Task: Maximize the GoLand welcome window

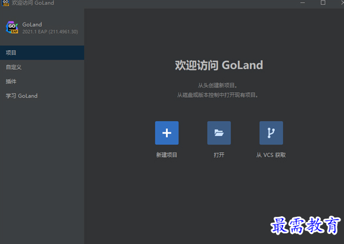Action: point(323,2)
